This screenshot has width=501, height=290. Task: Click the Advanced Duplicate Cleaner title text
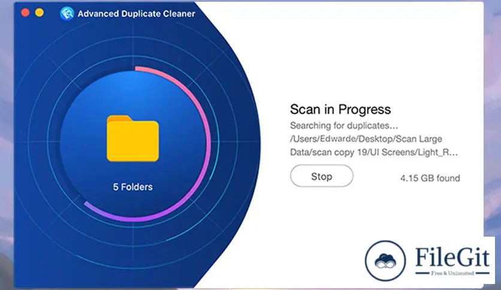(x=137, y=14)
